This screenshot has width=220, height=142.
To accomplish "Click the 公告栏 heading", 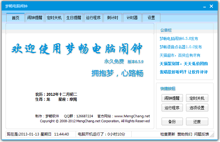I will pos(166,30).
